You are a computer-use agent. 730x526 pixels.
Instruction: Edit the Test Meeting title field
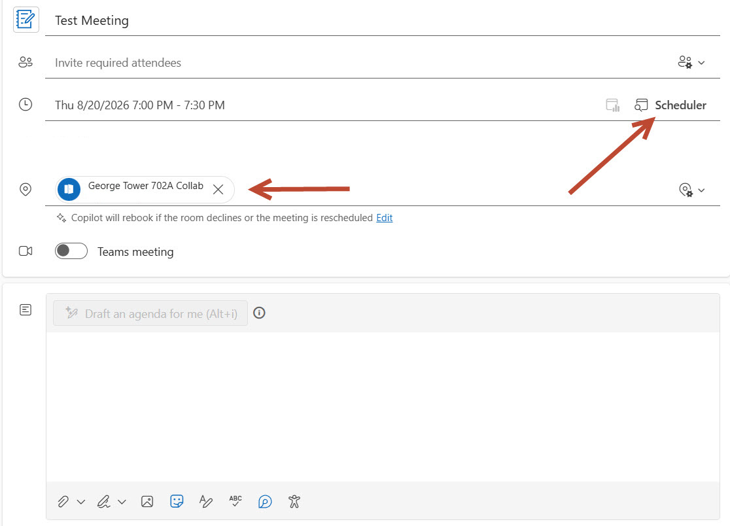click(382, 20)
